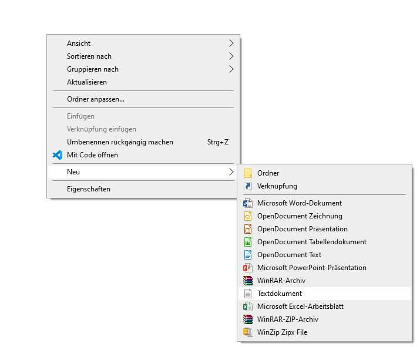The height and width of the screenshot is (347, 420).
Task: Click the Textdokument page icon
Action: [x=248, y=294]
